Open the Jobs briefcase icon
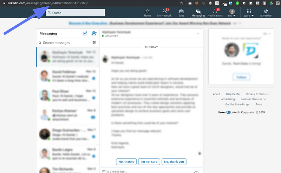The image size is (281, 173). pyautogui.click(x=181, y=13)
